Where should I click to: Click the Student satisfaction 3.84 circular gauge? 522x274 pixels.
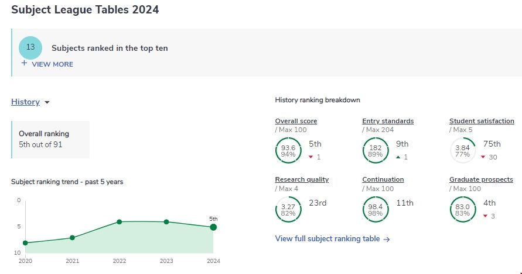(x=462, y=151)
